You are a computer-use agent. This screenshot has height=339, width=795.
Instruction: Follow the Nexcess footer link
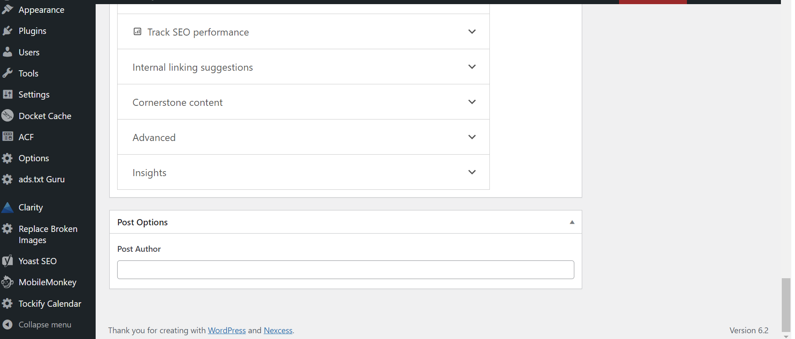278,330
